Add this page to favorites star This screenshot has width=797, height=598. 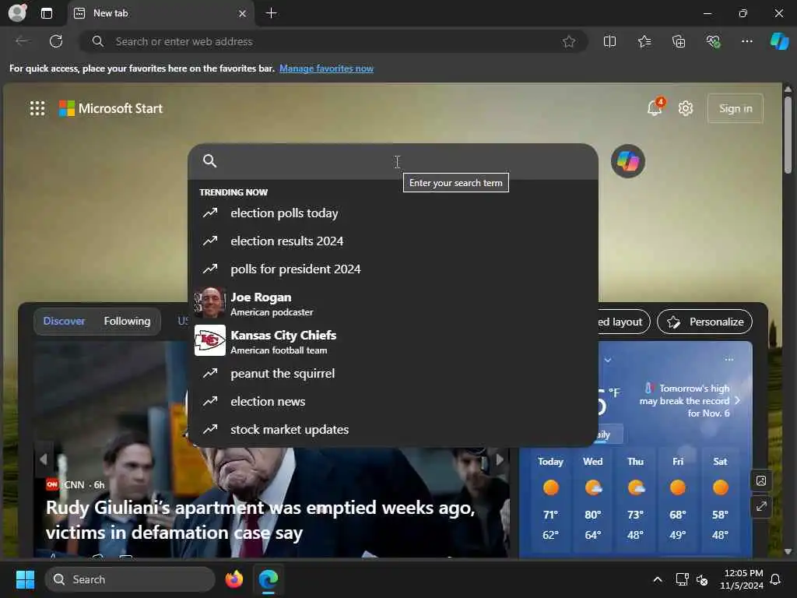pos(569,42)
